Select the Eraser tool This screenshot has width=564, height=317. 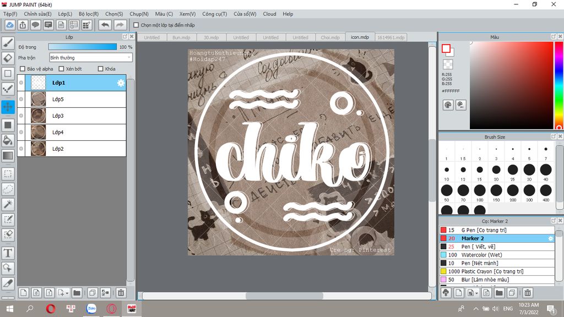tap(8, 58)
